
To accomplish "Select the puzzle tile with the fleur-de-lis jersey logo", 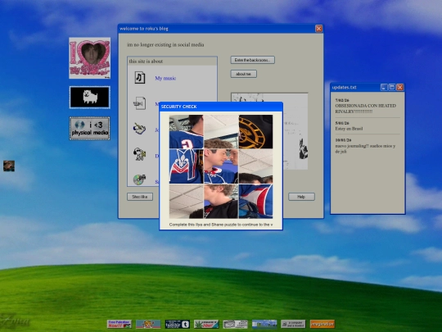I will pyautogui.click(x=186, y=166).
